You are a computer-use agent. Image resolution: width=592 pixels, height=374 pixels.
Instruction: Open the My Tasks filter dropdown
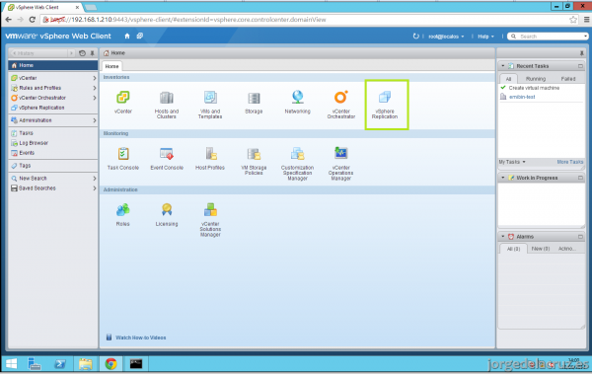pos(512,162)
